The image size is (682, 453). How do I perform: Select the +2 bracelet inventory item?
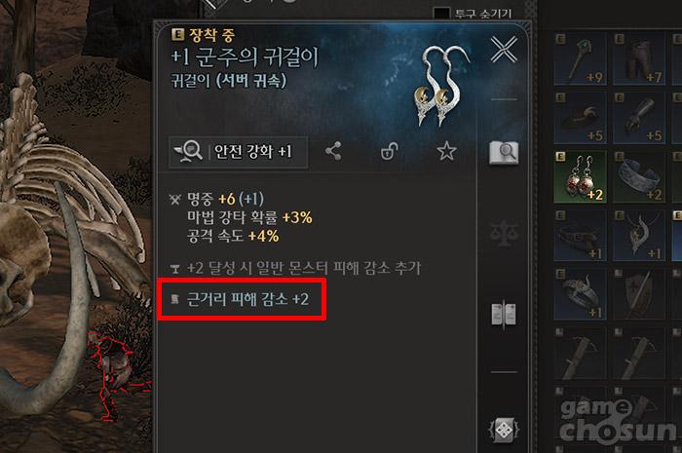tap(639, 176)
